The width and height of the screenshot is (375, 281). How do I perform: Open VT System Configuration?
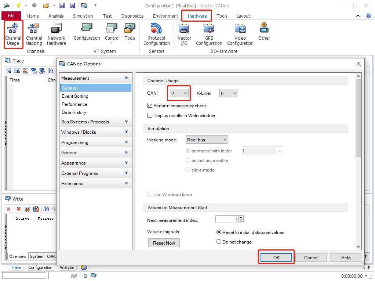coord(87,32)
